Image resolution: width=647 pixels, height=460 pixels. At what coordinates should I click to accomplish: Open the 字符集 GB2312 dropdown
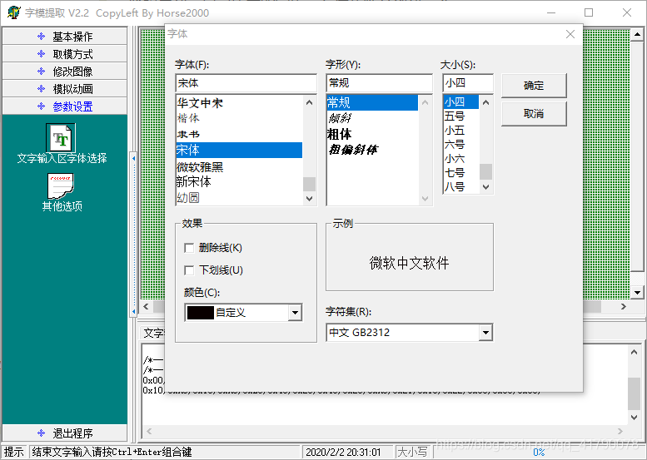click(485, 332)
